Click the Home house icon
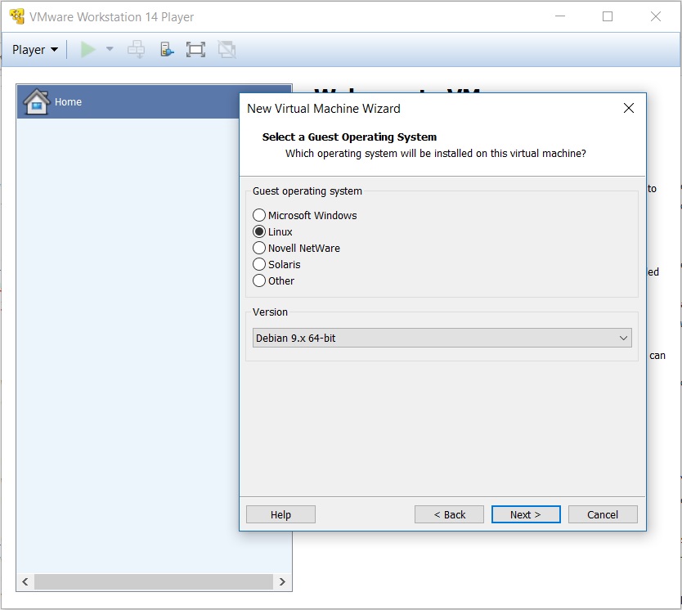Viewport: 682px width, 610px height. 36,101
